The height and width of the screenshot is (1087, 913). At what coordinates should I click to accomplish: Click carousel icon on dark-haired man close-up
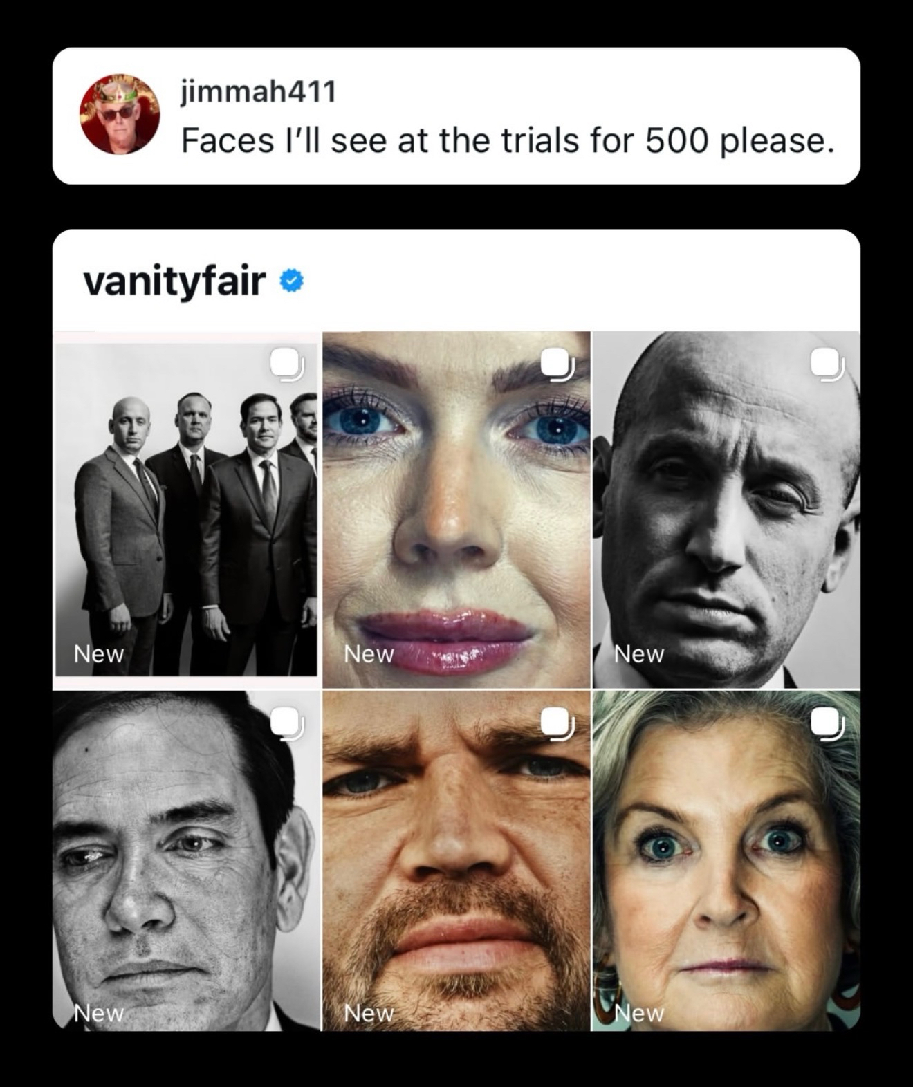pos(287,723)
